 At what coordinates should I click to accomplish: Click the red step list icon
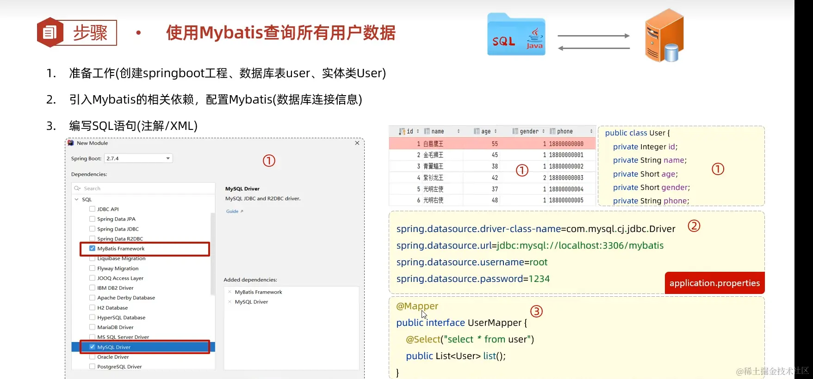click(x=50, y=32)
